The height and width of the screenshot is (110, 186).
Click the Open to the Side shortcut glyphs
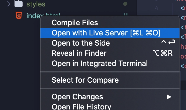point(168,42)
